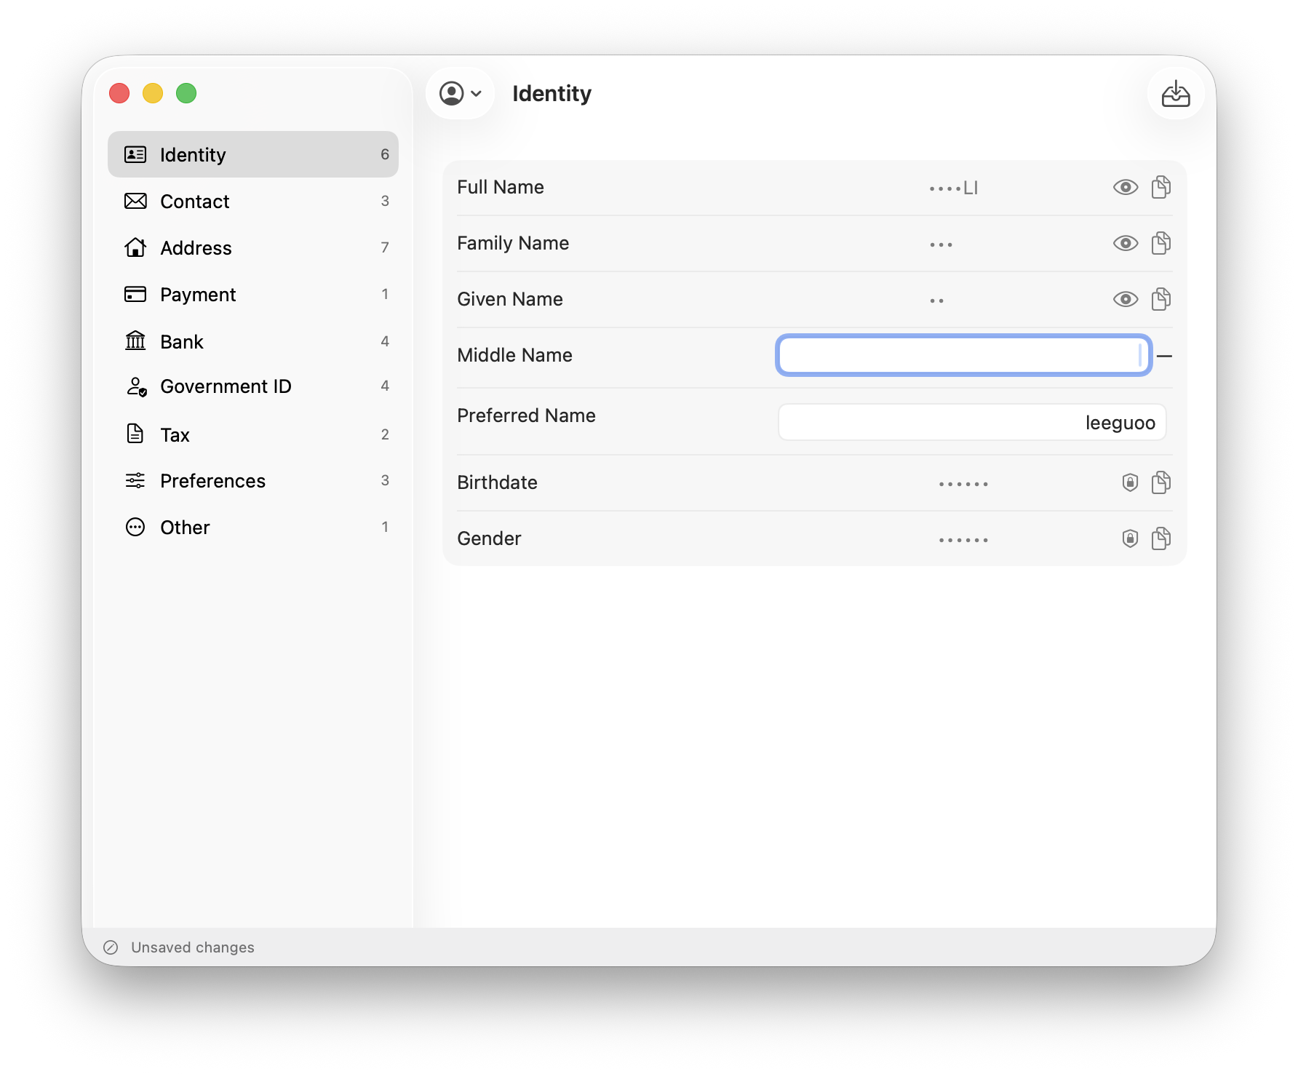Viewport: 1298px width, 1074px height.
Task: Click the Preferred Name label
Action: click(x=526, y=415)
